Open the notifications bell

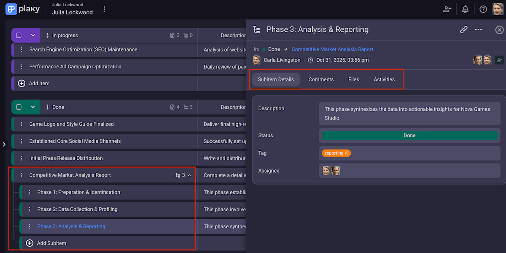[465, 9]
